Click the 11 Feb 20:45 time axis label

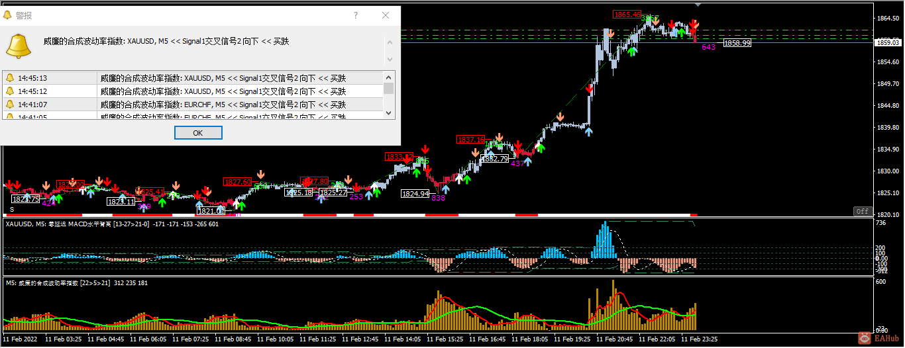click(613, 339)
